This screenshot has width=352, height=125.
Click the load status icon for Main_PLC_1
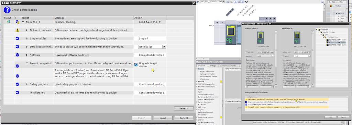[8, 22]
